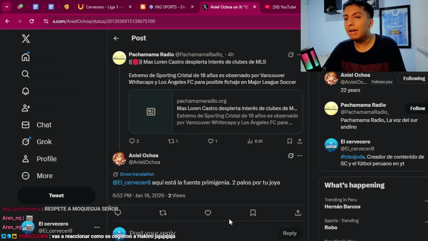428x241 pixels.
Task: Click the Reply button
Action: 290,233
